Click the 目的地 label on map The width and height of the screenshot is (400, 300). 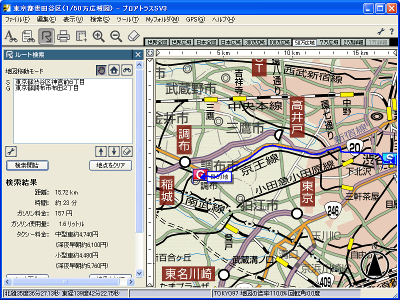pos(219,177)
